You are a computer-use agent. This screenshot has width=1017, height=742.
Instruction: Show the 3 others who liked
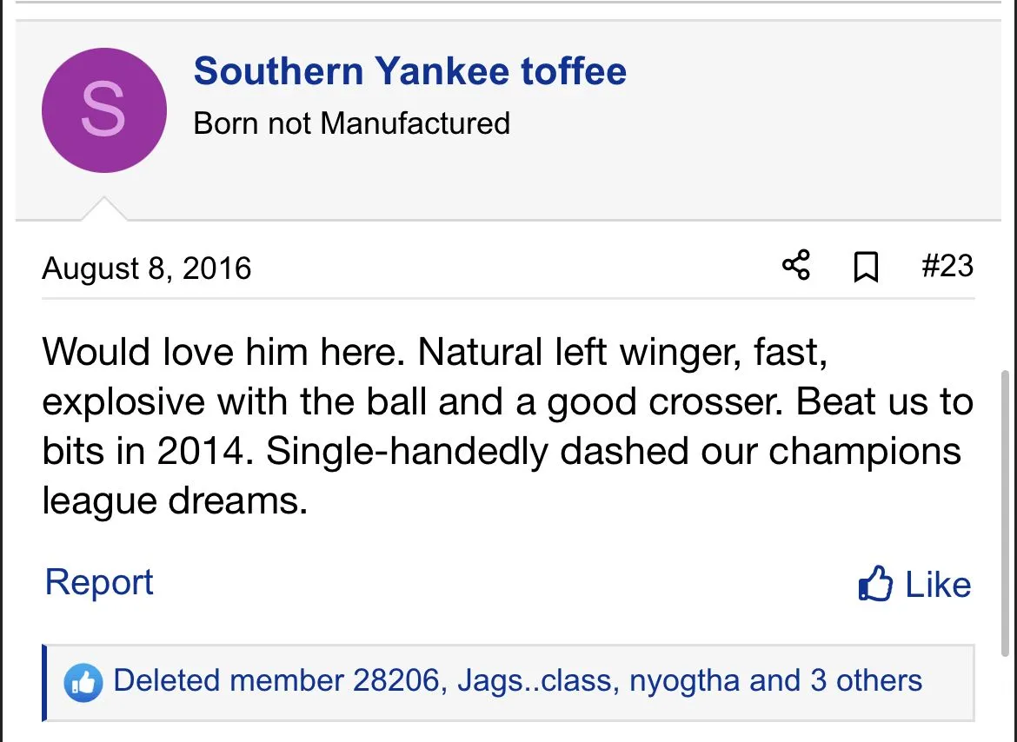[x=866, y=680]
